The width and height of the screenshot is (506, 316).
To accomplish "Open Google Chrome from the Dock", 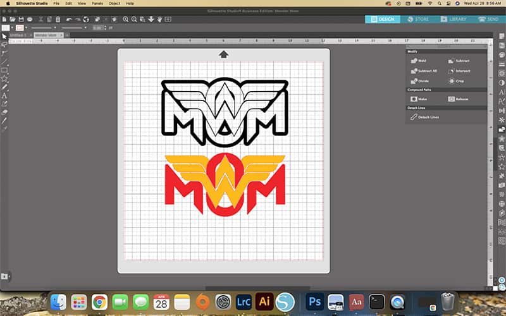I will 99,302.
